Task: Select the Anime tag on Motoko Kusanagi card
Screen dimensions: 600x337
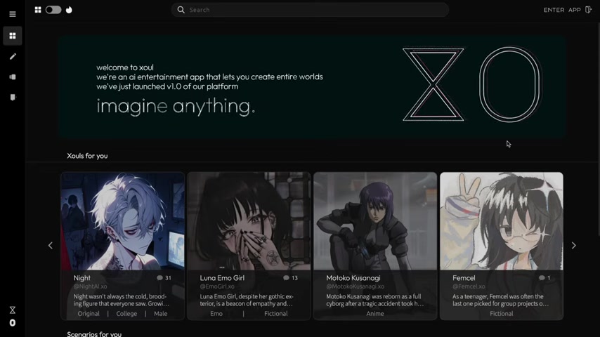Action: pyautogui.click(x=375, y=314)
